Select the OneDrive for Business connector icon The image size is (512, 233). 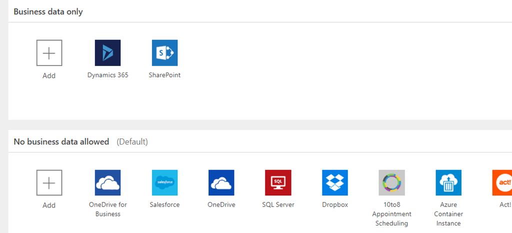[x=108, y=182]
